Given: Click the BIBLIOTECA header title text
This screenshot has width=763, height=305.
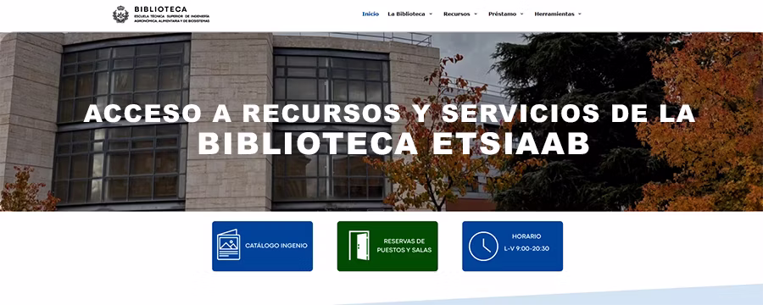Looking at the screenshot, I should tap(160, 8).
